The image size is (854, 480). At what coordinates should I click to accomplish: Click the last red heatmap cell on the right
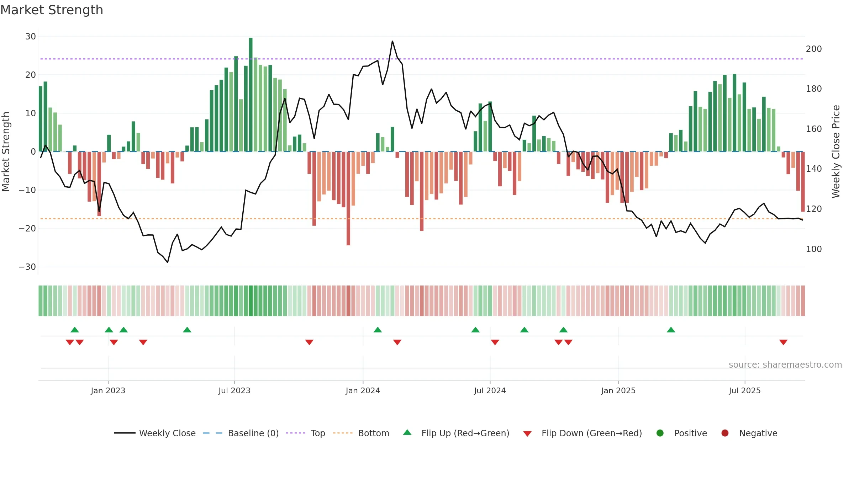click(x=803, y=300)
